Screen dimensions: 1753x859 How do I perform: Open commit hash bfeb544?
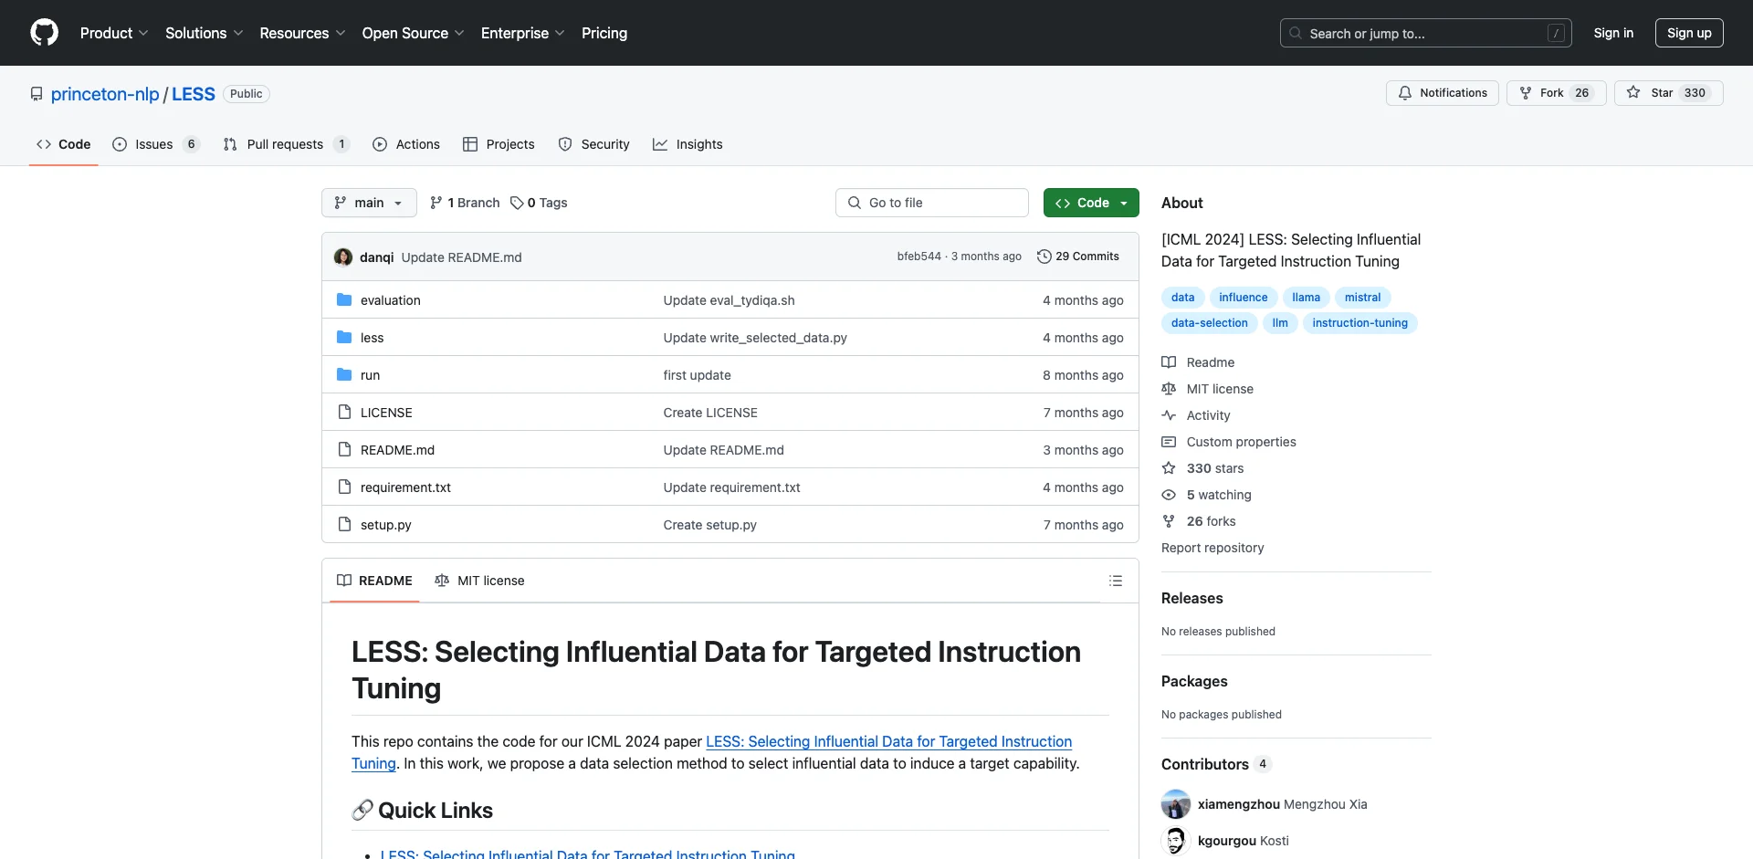tap(918, 257)
